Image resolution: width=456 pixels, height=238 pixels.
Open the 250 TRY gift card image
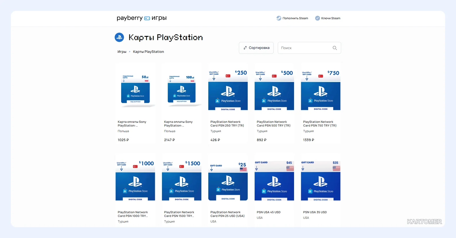coord(228,90)
